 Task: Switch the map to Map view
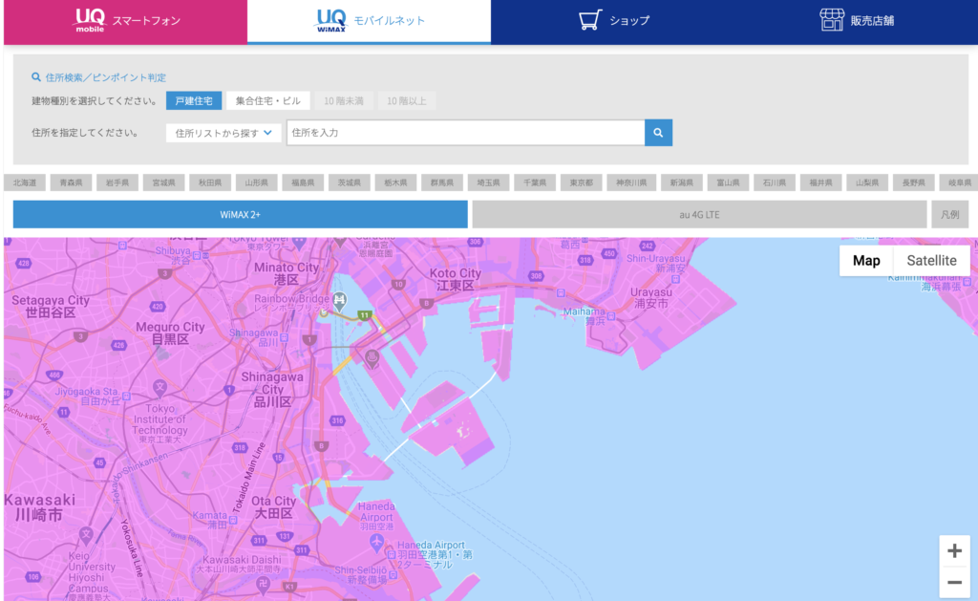pyautogui.click(x=866, y=260)
